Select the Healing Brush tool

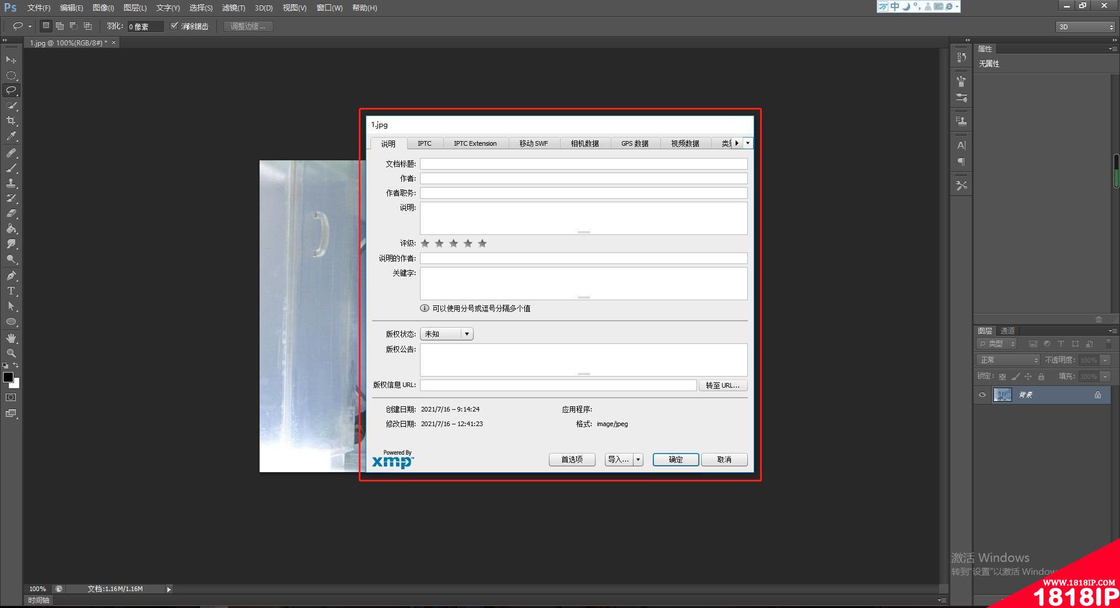pyautogui.click(x=11, y=153)
